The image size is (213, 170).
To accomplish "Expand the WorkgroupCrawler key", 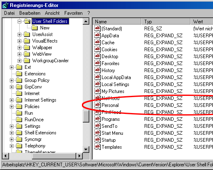I will coord(20,61).
